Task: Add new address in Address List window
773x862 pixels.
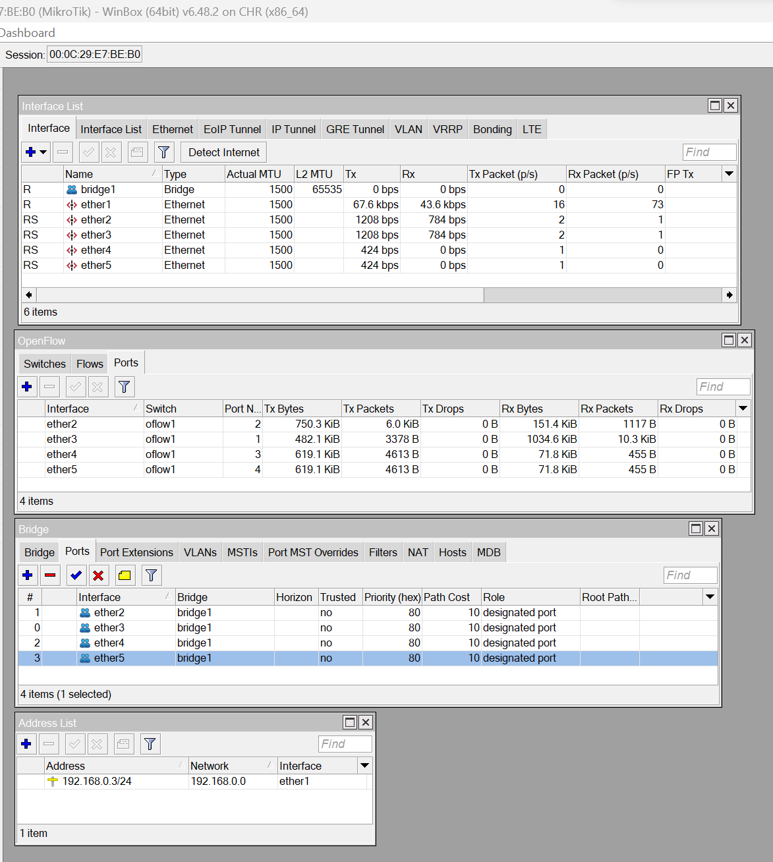Action: (x=26, y=744)
